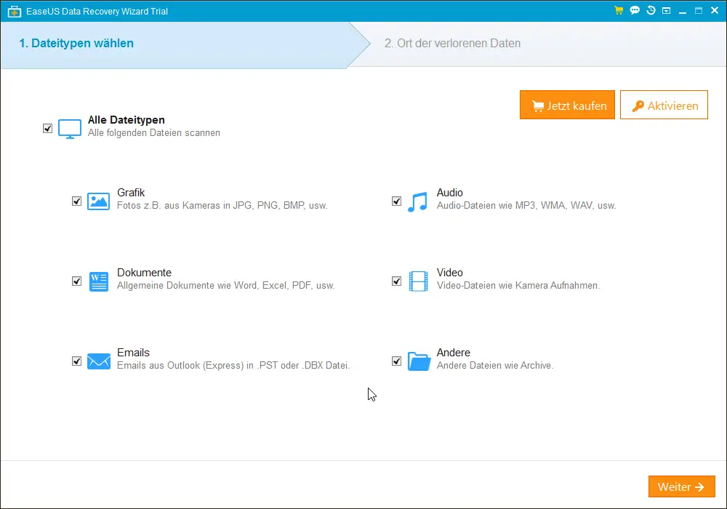Disable the Dokumente checkbox
The width and height of the screenshot is (727, 509).
(76, 281)
